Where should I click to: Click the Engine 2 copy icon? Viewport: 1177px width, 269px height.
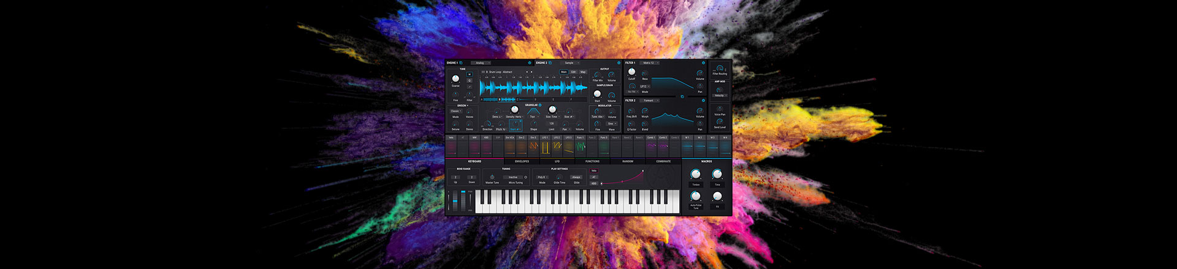tap(550, 62)
